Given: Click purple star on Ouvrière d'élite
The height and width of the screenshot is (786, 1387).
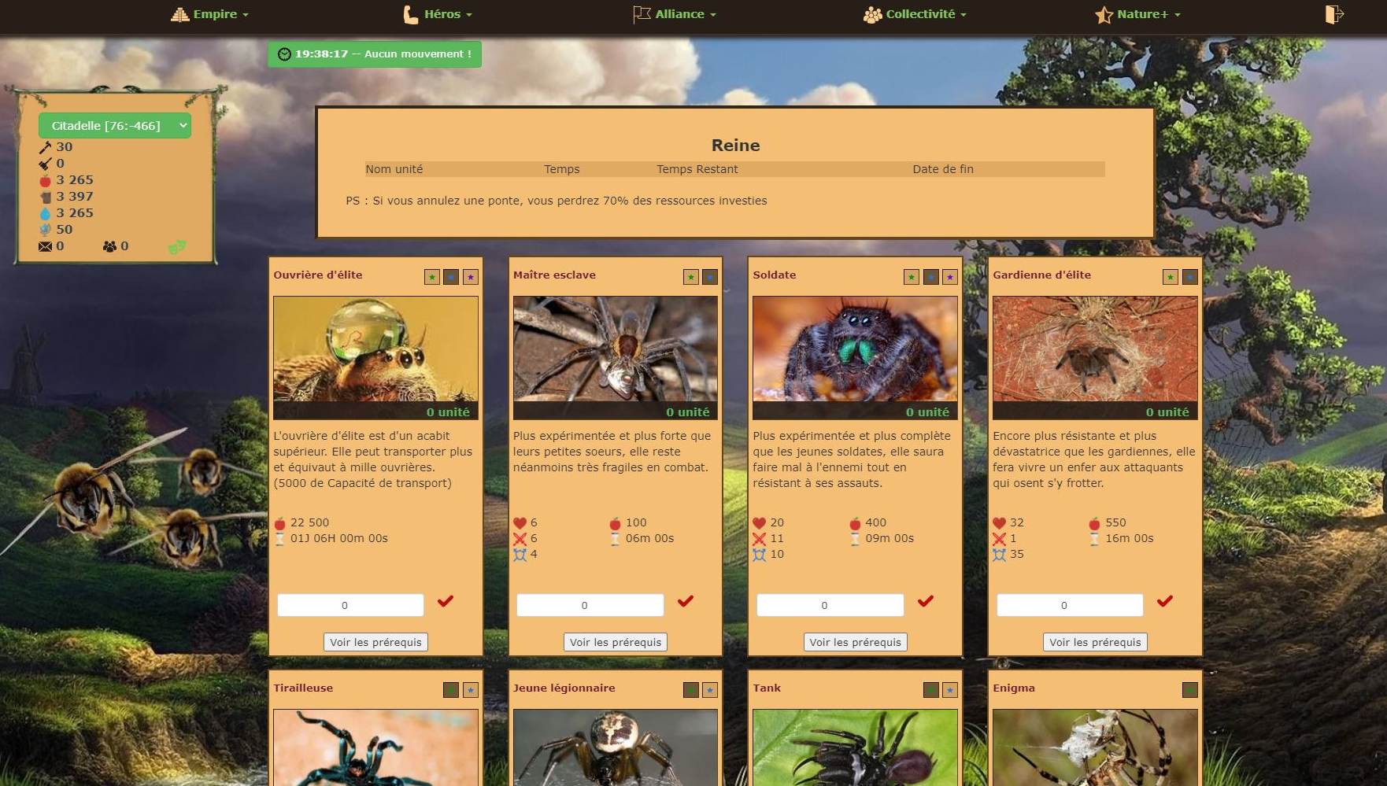Looking at the screenshot, I should (471, 277).
